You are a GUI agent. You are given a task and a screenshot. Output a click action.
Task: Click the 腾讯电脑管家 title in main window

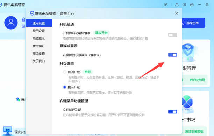14,5
